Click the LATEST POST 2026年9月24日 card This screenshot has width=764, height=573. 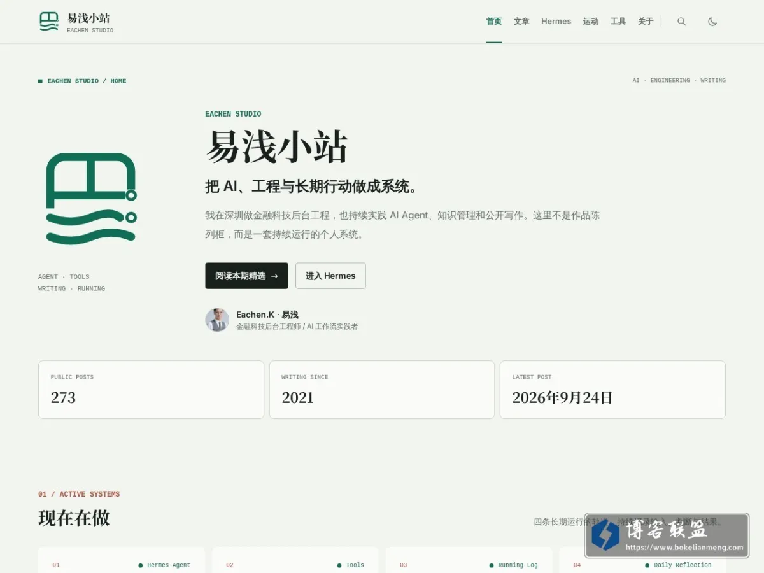[612, 390]
